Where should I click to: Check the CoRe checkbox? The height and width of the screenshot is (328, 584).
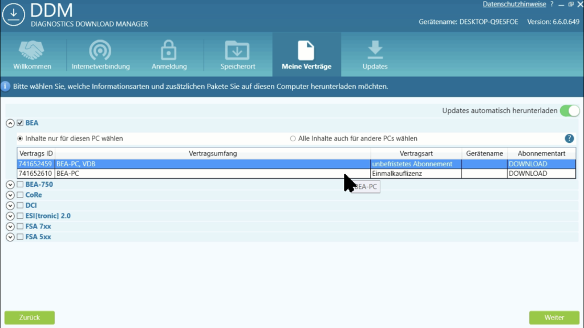[20, 195]
